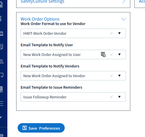Image resolution: width=145 pixels, height=137 pixels.
Task: Open the Email Template to Notify Vendors dropdown arrow
Action: [x=119, y=76]
